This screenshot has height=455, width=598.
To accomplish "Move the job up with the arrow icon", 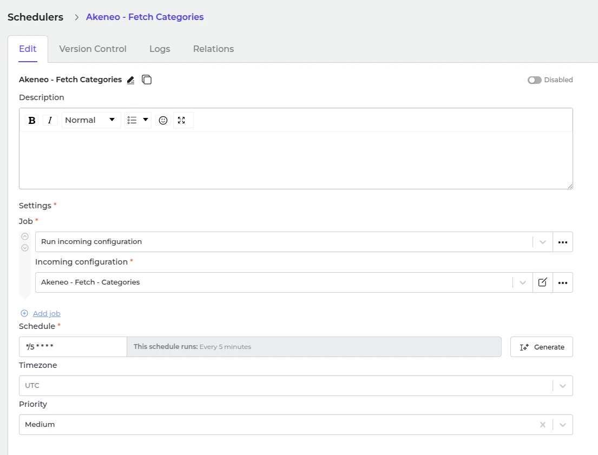I will coord(25,236).
